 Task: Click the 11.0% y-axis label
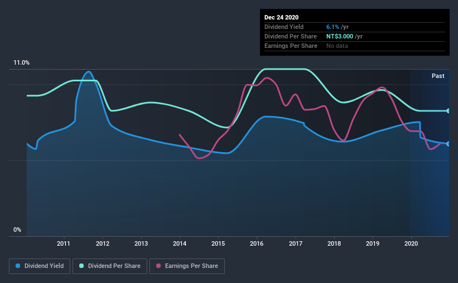tap(21, 63)
